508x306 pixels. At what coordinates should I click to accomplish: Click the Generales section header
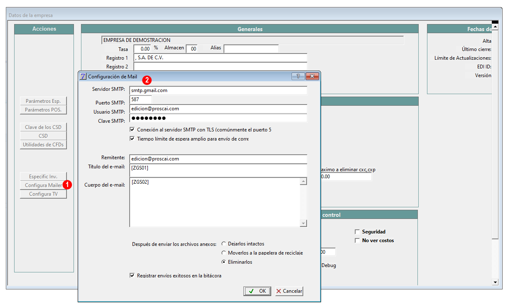pos(250,29)
